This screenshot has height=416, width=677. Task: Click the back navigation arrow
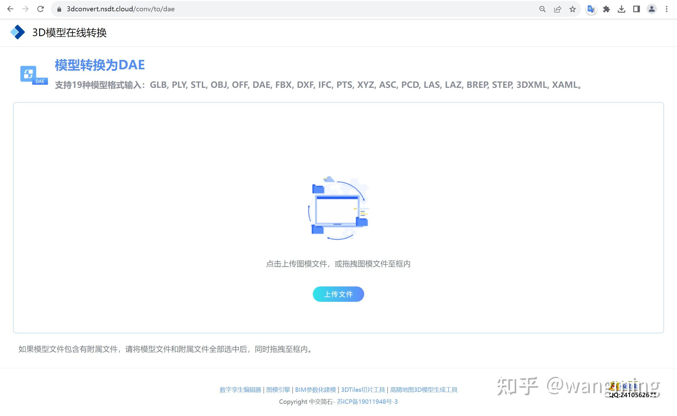point(10,9)
